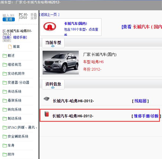Click the 刷新 refresh link
162x159 pixels.
coord(7,40)
